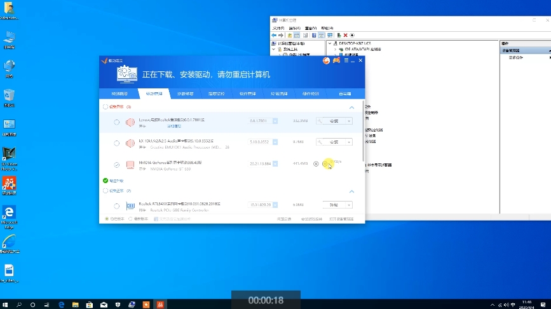Click the up-folder icon in Computer Management toolbar
This screenshot has height=309, width=551.
pyautogui.click(x=290, y=35)
